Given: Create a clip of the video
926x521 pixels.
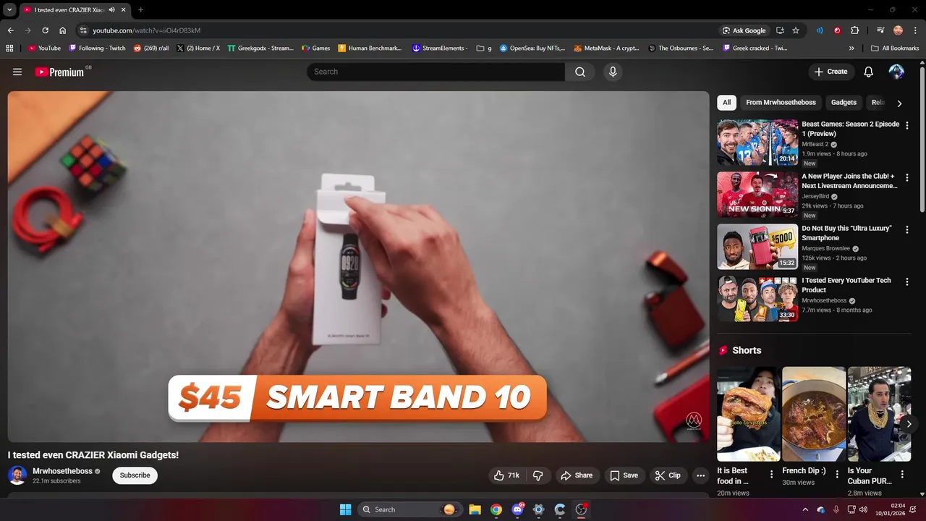Looking at the screenshot, I should coord(668,475).
